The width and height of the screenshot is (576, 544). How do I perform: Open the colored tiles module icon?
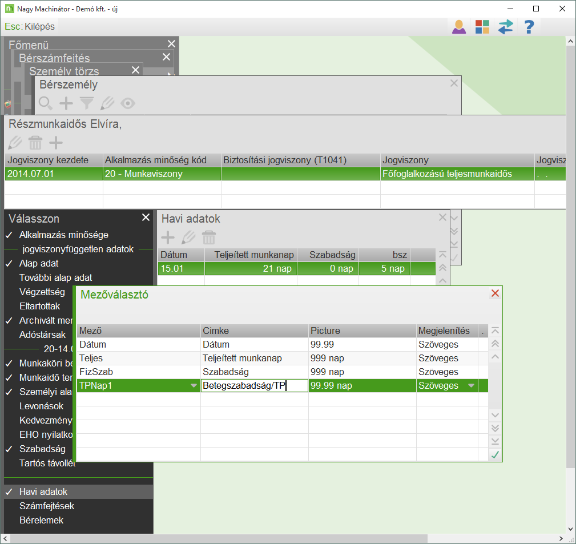coord(482,27)
